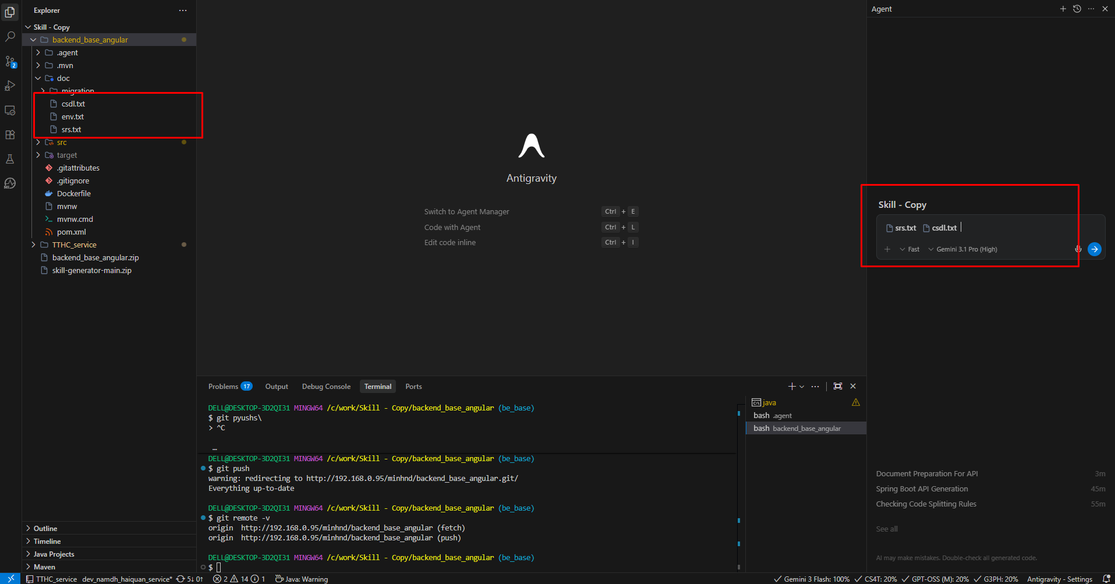The image size is (1115, 584).
Task: Open the Search view in activity bar
Action: click(10, 37)
